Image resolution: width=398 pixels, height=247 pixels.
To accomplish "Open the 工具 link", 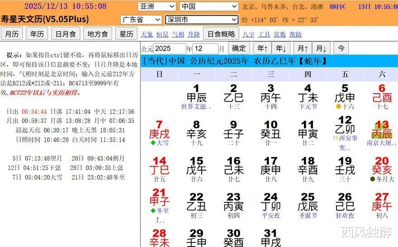I will pyautogui.click(x=264, y=34).
